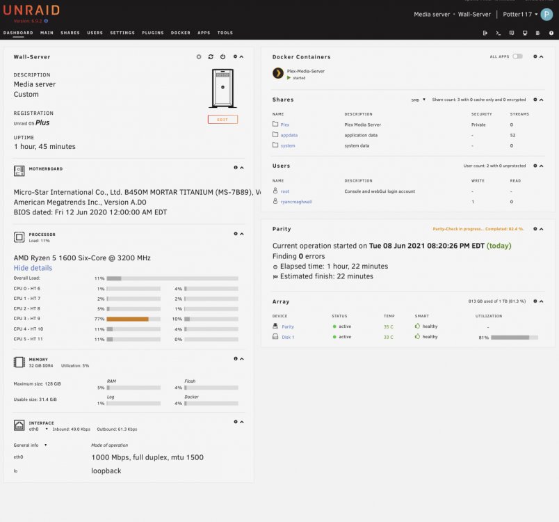Click the Parity device disk icon
The image size is (559, 522).
tap(275, 326)
